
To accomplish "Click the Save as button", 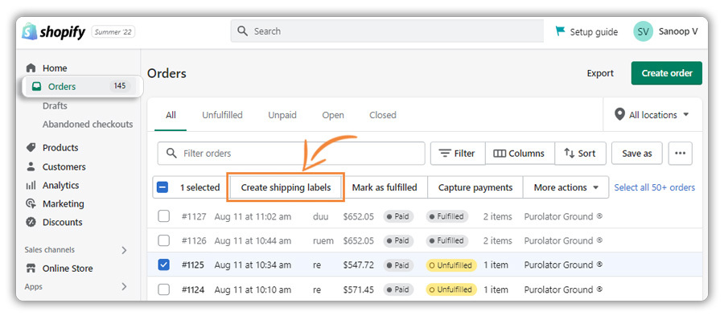I will coord(637,153).
